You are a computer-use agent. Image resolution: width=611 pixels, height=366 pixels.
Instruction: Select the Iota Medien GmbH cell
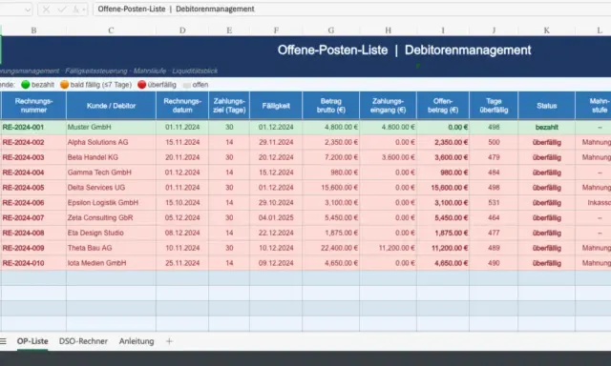111,263
